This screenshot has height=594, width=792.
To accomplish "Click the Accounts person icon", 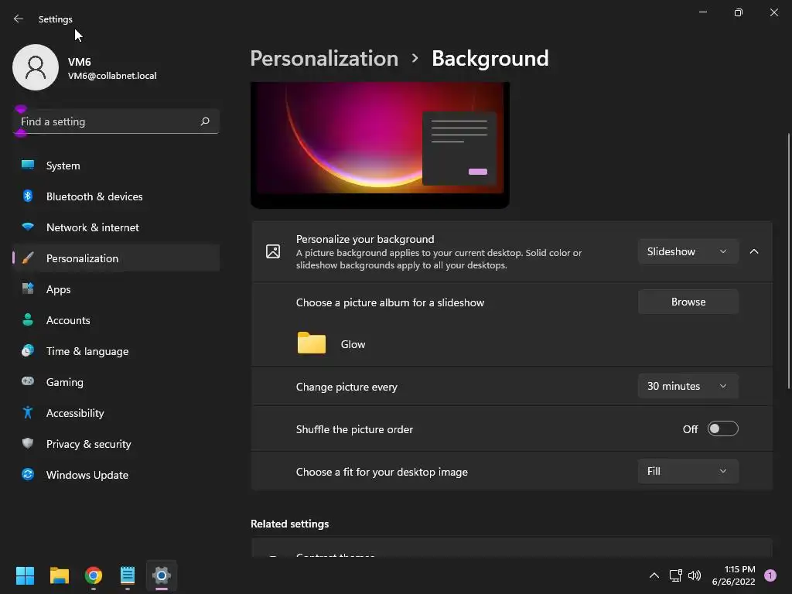I will 28,319.
